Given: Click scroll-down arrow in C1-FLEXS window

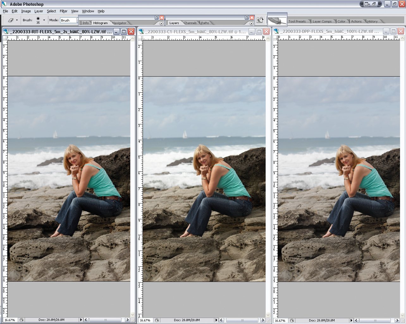Looking at the screenshot, I should click(x=268, y=315).
